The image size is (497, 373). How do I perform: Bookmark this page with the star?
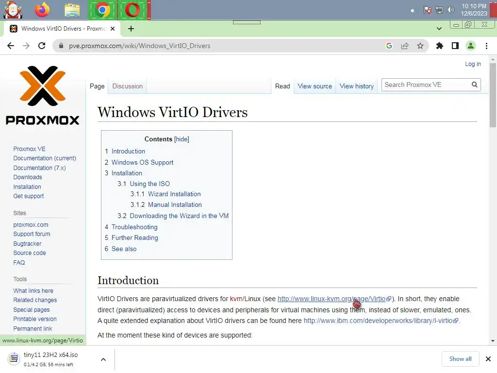tap(420, 46)
